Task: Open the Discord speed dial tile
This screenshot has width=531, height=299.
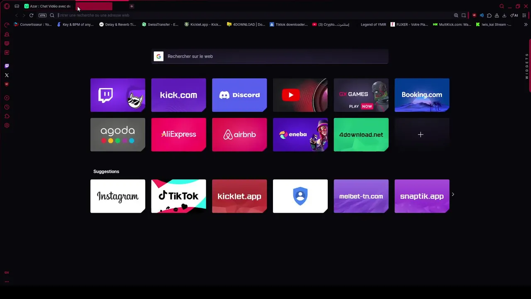Action: [x=239, y=95]
